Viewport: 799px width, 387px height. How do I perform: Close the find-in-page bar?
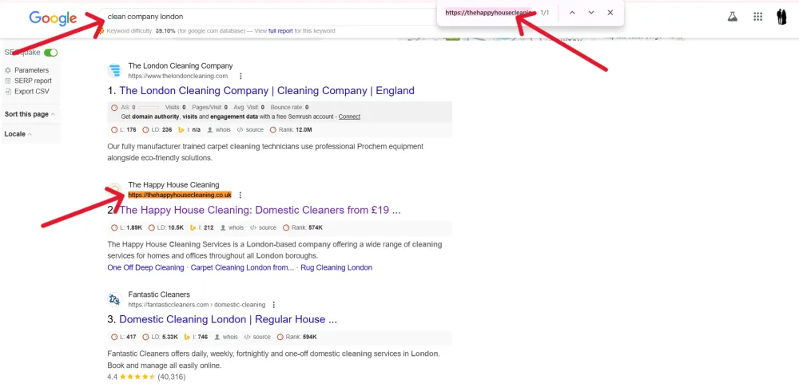(610, 13)
